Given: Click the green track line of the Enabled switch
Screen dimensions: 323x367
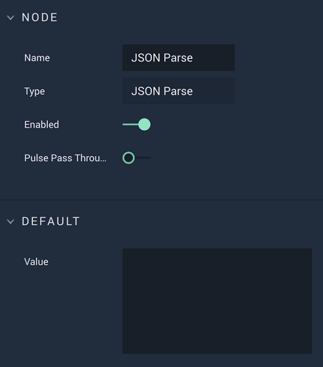Looking at the screenshot, I should (130, 124).
